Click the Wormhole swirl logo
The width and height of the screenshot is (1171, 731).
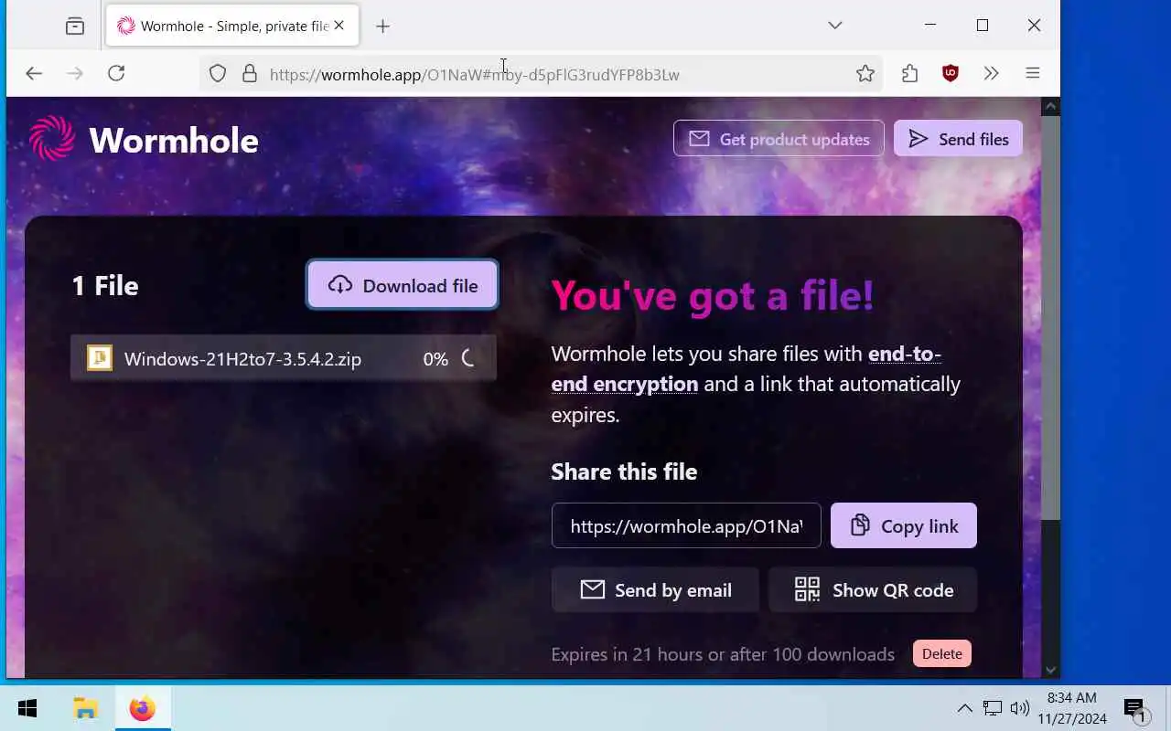coord(52,139)
